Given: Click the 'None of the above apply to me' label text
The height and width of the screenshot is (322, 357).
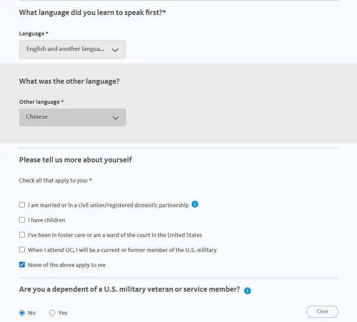Looking at the screenshot, I should 67,265.
